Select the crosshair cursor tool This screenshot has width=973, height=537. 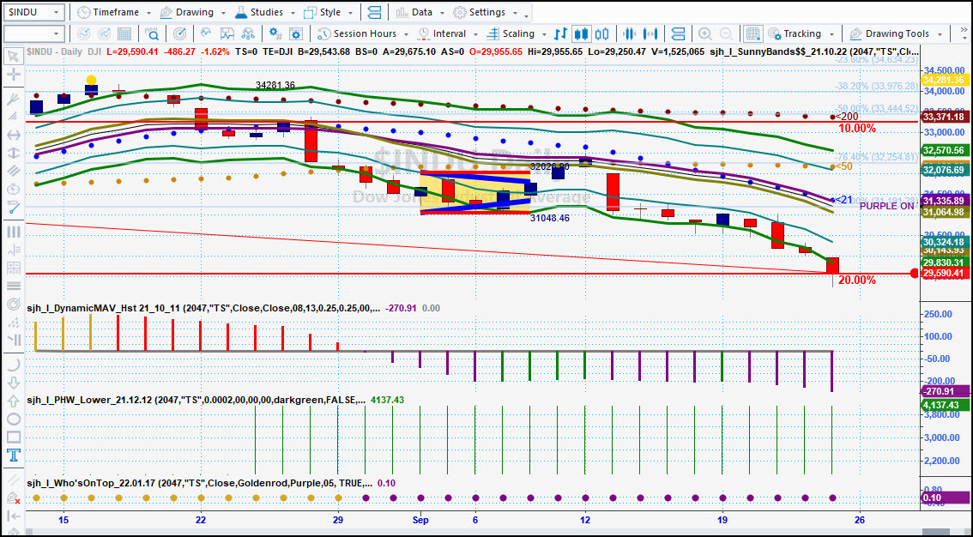(x=13, y=75)
